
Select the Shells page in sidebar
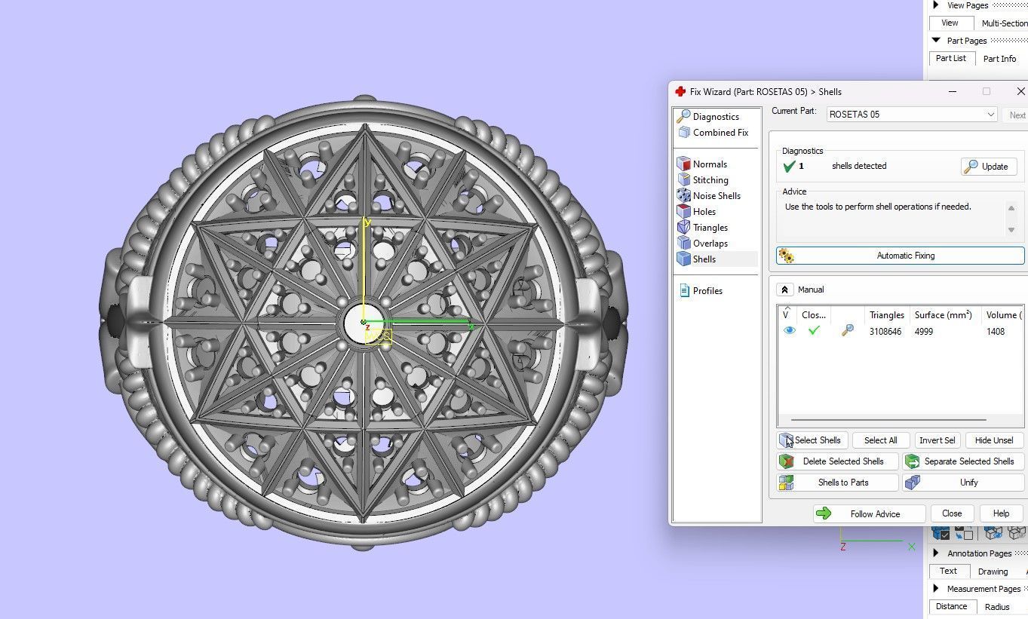pos(717,259)
